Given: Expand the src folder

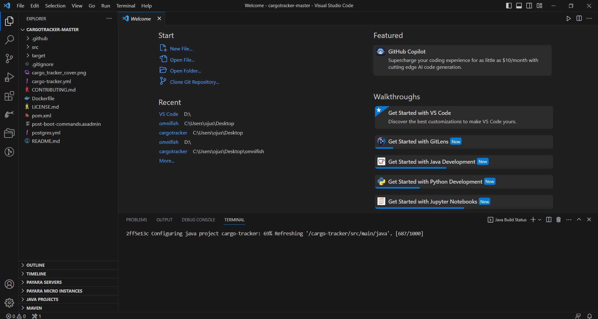Looking at the screenshot, I should (x=35, y=47).
